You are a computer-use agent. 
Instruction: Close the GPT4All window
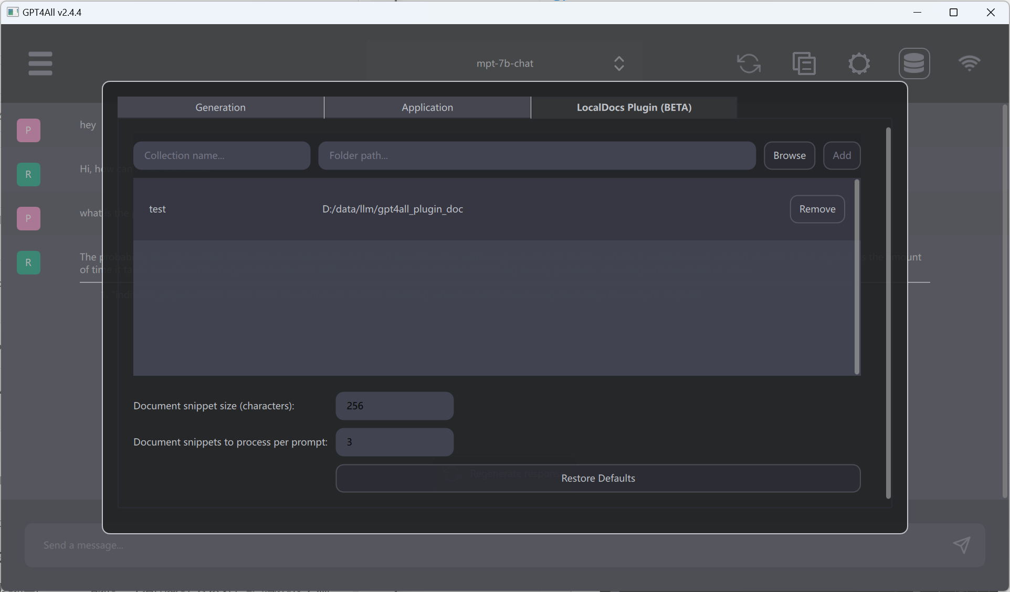991,12
